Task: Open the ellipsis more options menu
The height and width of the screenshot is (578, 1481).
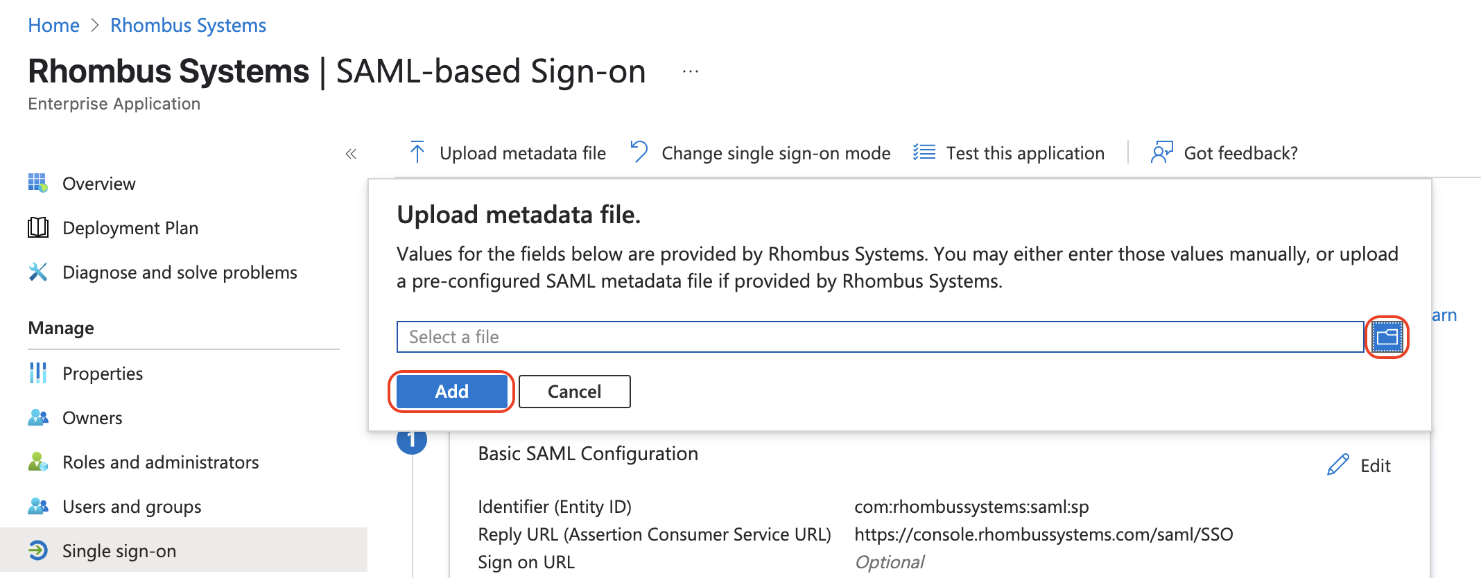Action: click(690, 71)
